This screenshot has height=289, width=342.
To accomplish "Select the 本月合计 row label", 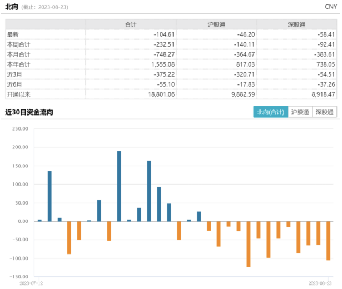I will [x=20, y=55].
